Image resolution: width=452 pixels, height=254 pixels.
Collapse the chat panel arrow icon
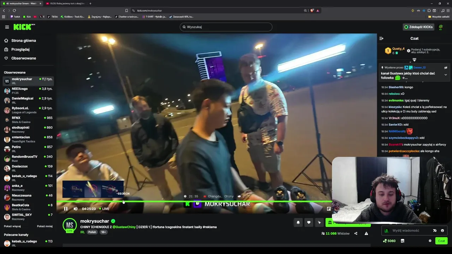[381, 38]
